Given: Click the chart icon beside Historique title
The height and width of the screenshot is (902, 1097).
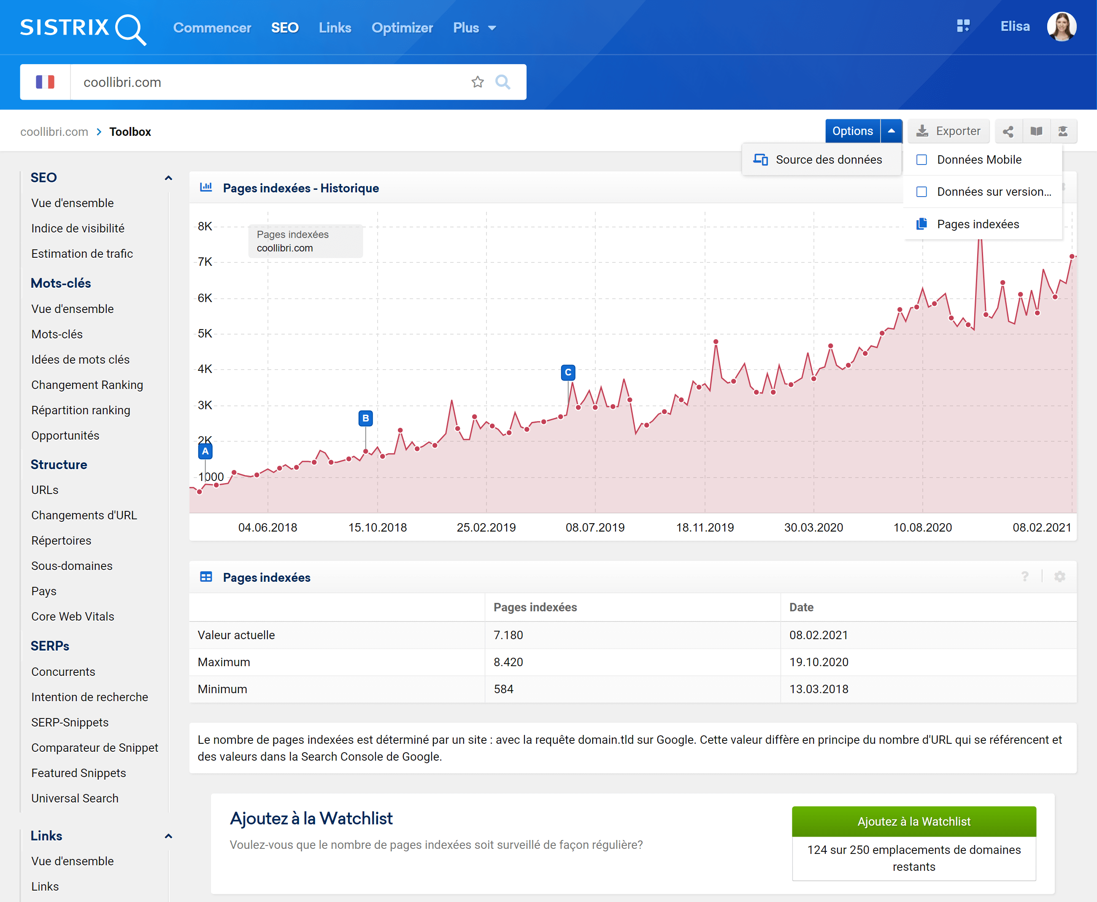Looking at the screenshot, I should point(206,188).
